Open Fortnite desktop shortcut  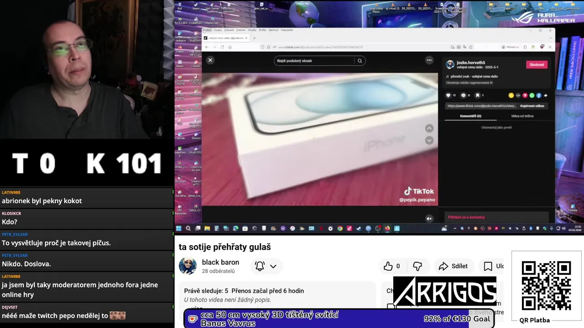click(x=573, y=207)
